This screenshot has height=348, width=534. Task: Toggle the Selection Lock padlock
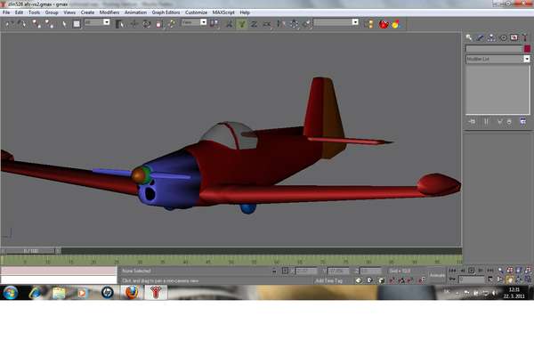(x=274, y=271)
